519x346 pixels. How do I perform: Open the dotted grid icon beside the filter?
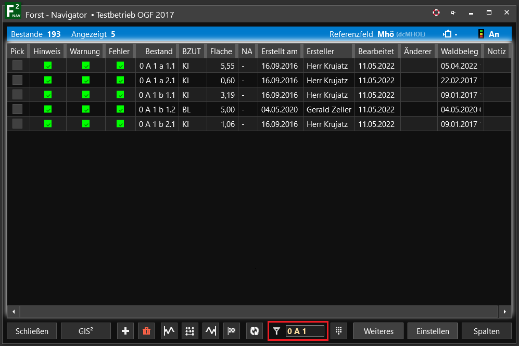tap(339, 331)
